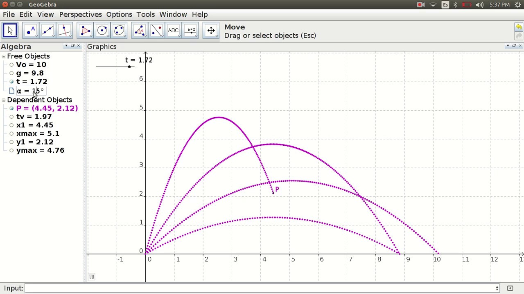Open the Wi-Fi network indicator
524x294 pixels.
[433, 4]
